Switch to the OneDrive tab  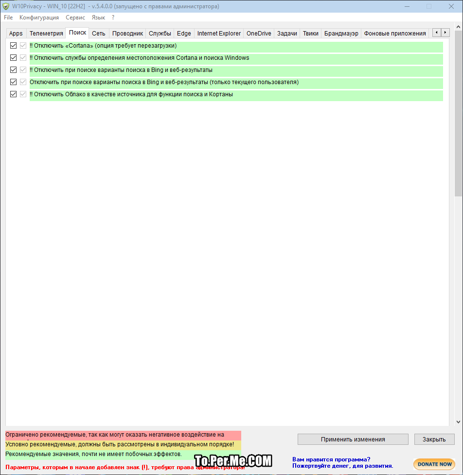click(259, 34)
